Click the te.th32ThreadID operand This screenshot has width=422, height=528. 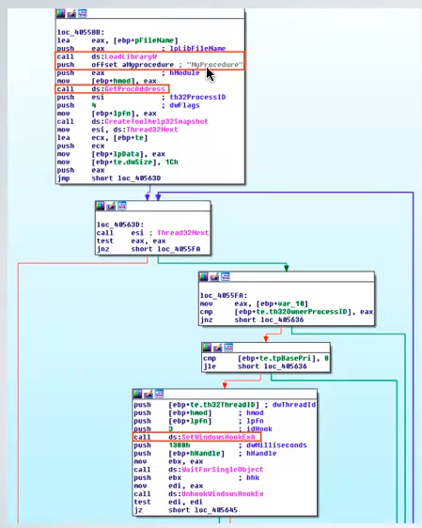pos(224,404)
